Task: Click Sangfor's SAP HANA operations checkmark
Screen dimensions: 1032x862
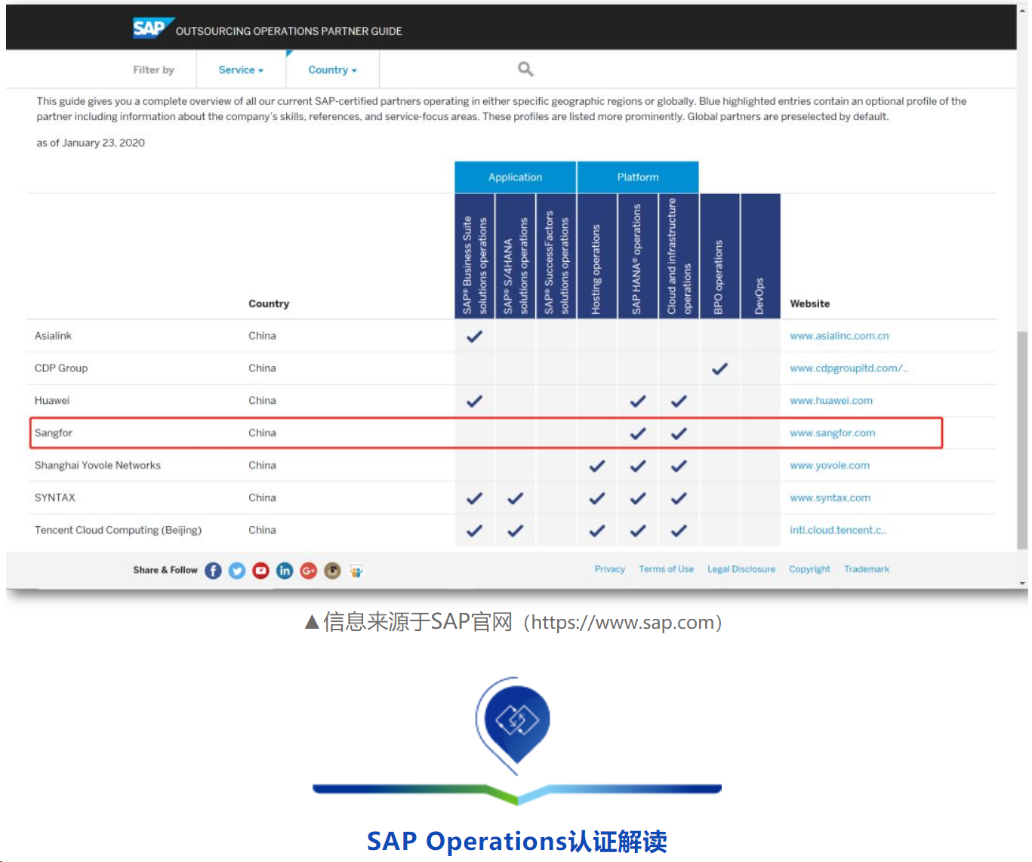Action: (638, 434)
